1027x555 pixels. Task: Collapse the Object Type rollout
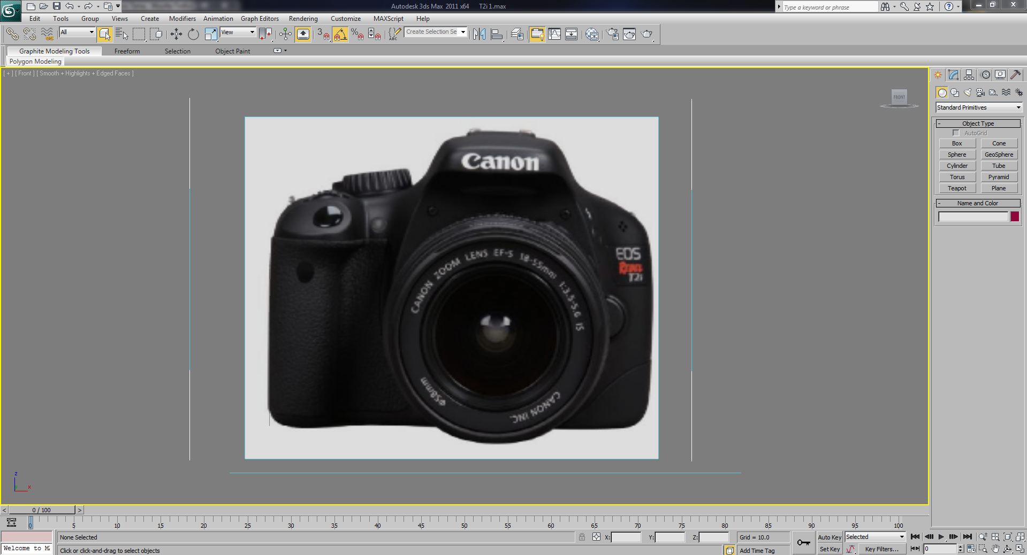click(x=978, y=124)
